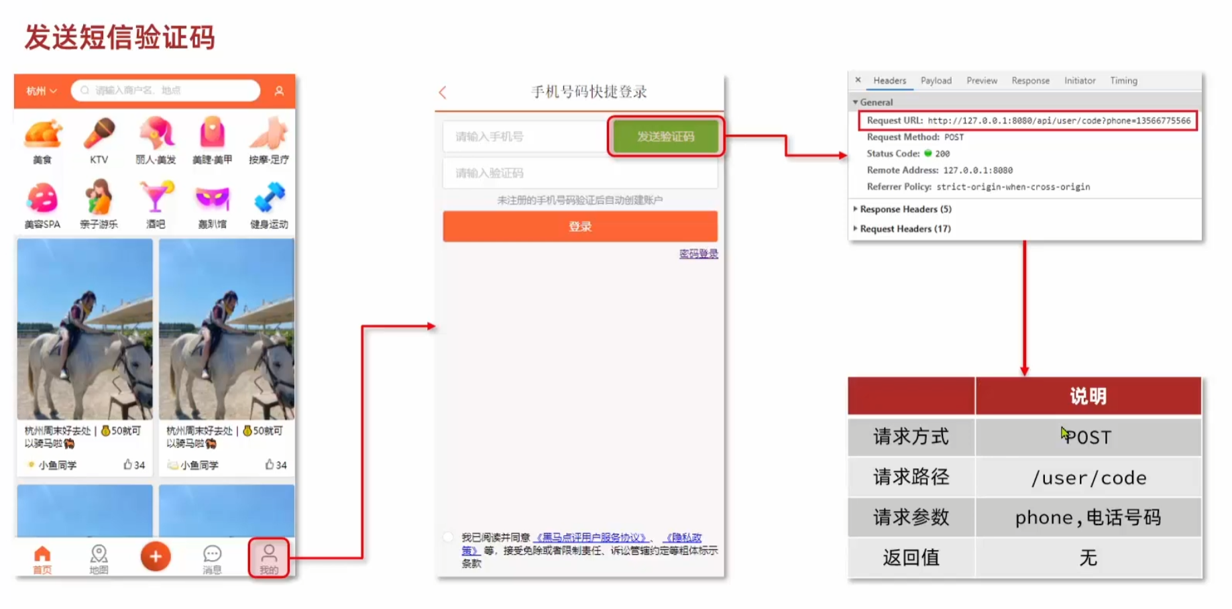Viewport: 1232px width, 609px height.
Task: Open the 黑马点评用户服务协议 link
Action: [592, 537]
